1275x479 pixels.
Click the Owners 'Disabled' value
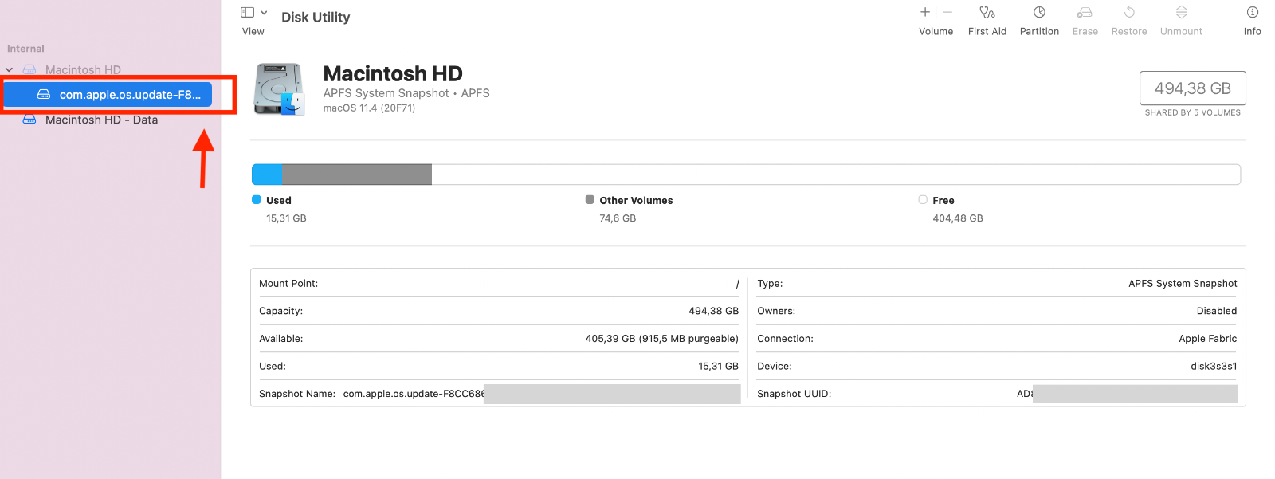click(1217, 311)
